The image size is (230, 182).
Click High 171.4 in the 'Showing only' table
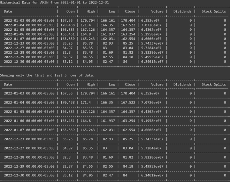(x=86, y=103)
